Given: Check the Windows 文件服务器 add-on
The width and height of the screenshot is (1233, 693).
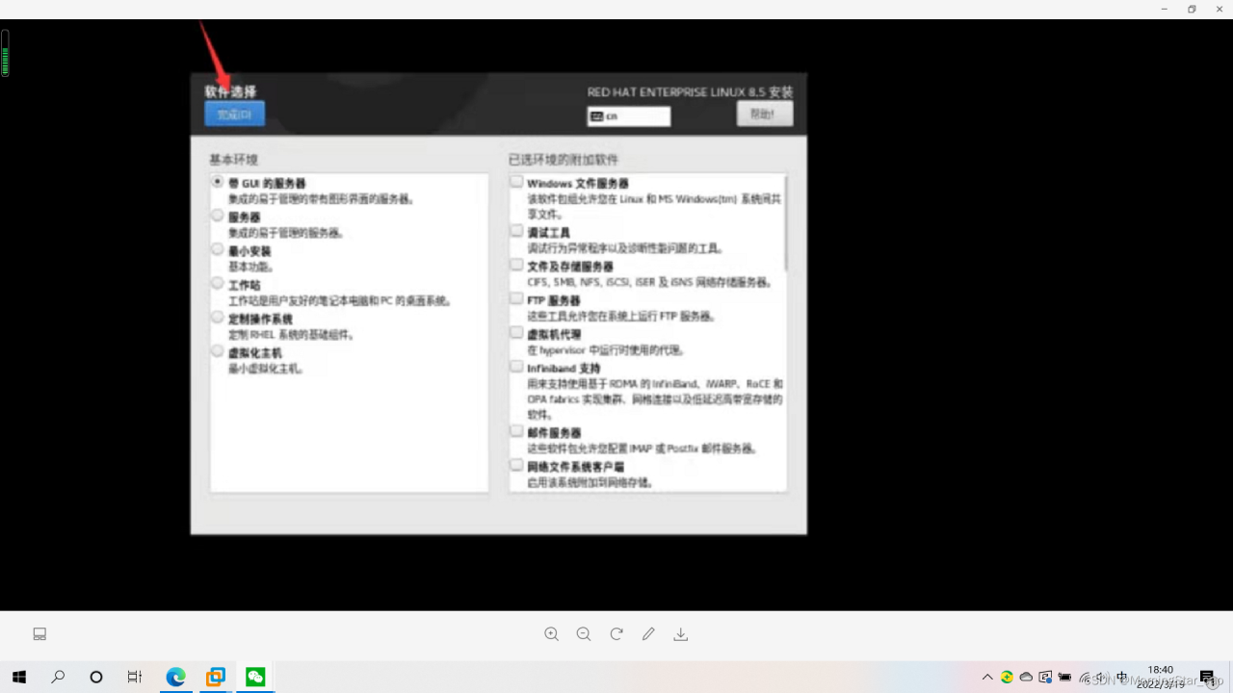Looking at the screenshot, I should 517,182.
